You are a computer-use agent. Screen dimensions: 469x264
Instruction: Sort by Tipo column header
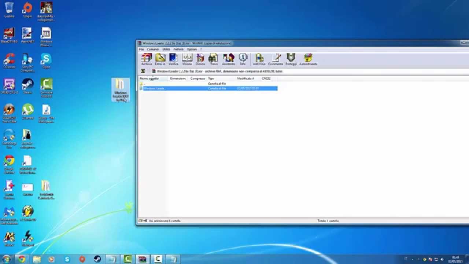coord(222,78)
